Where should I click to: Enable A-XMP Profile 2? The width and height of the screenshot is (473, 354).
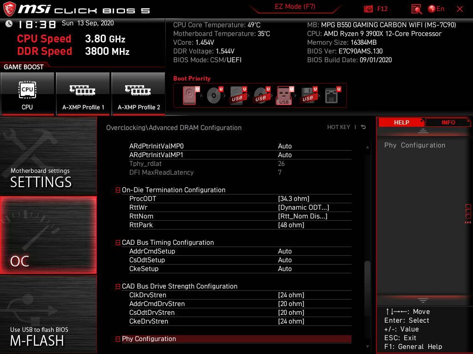point(139,94)
